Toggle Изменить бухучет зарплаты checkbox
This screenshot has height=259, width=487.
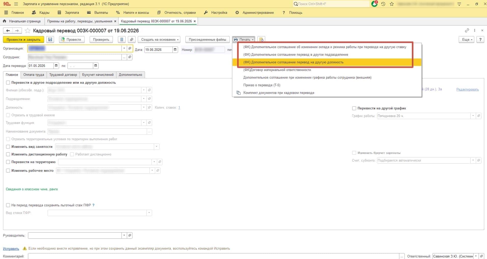tap(354, 153)
